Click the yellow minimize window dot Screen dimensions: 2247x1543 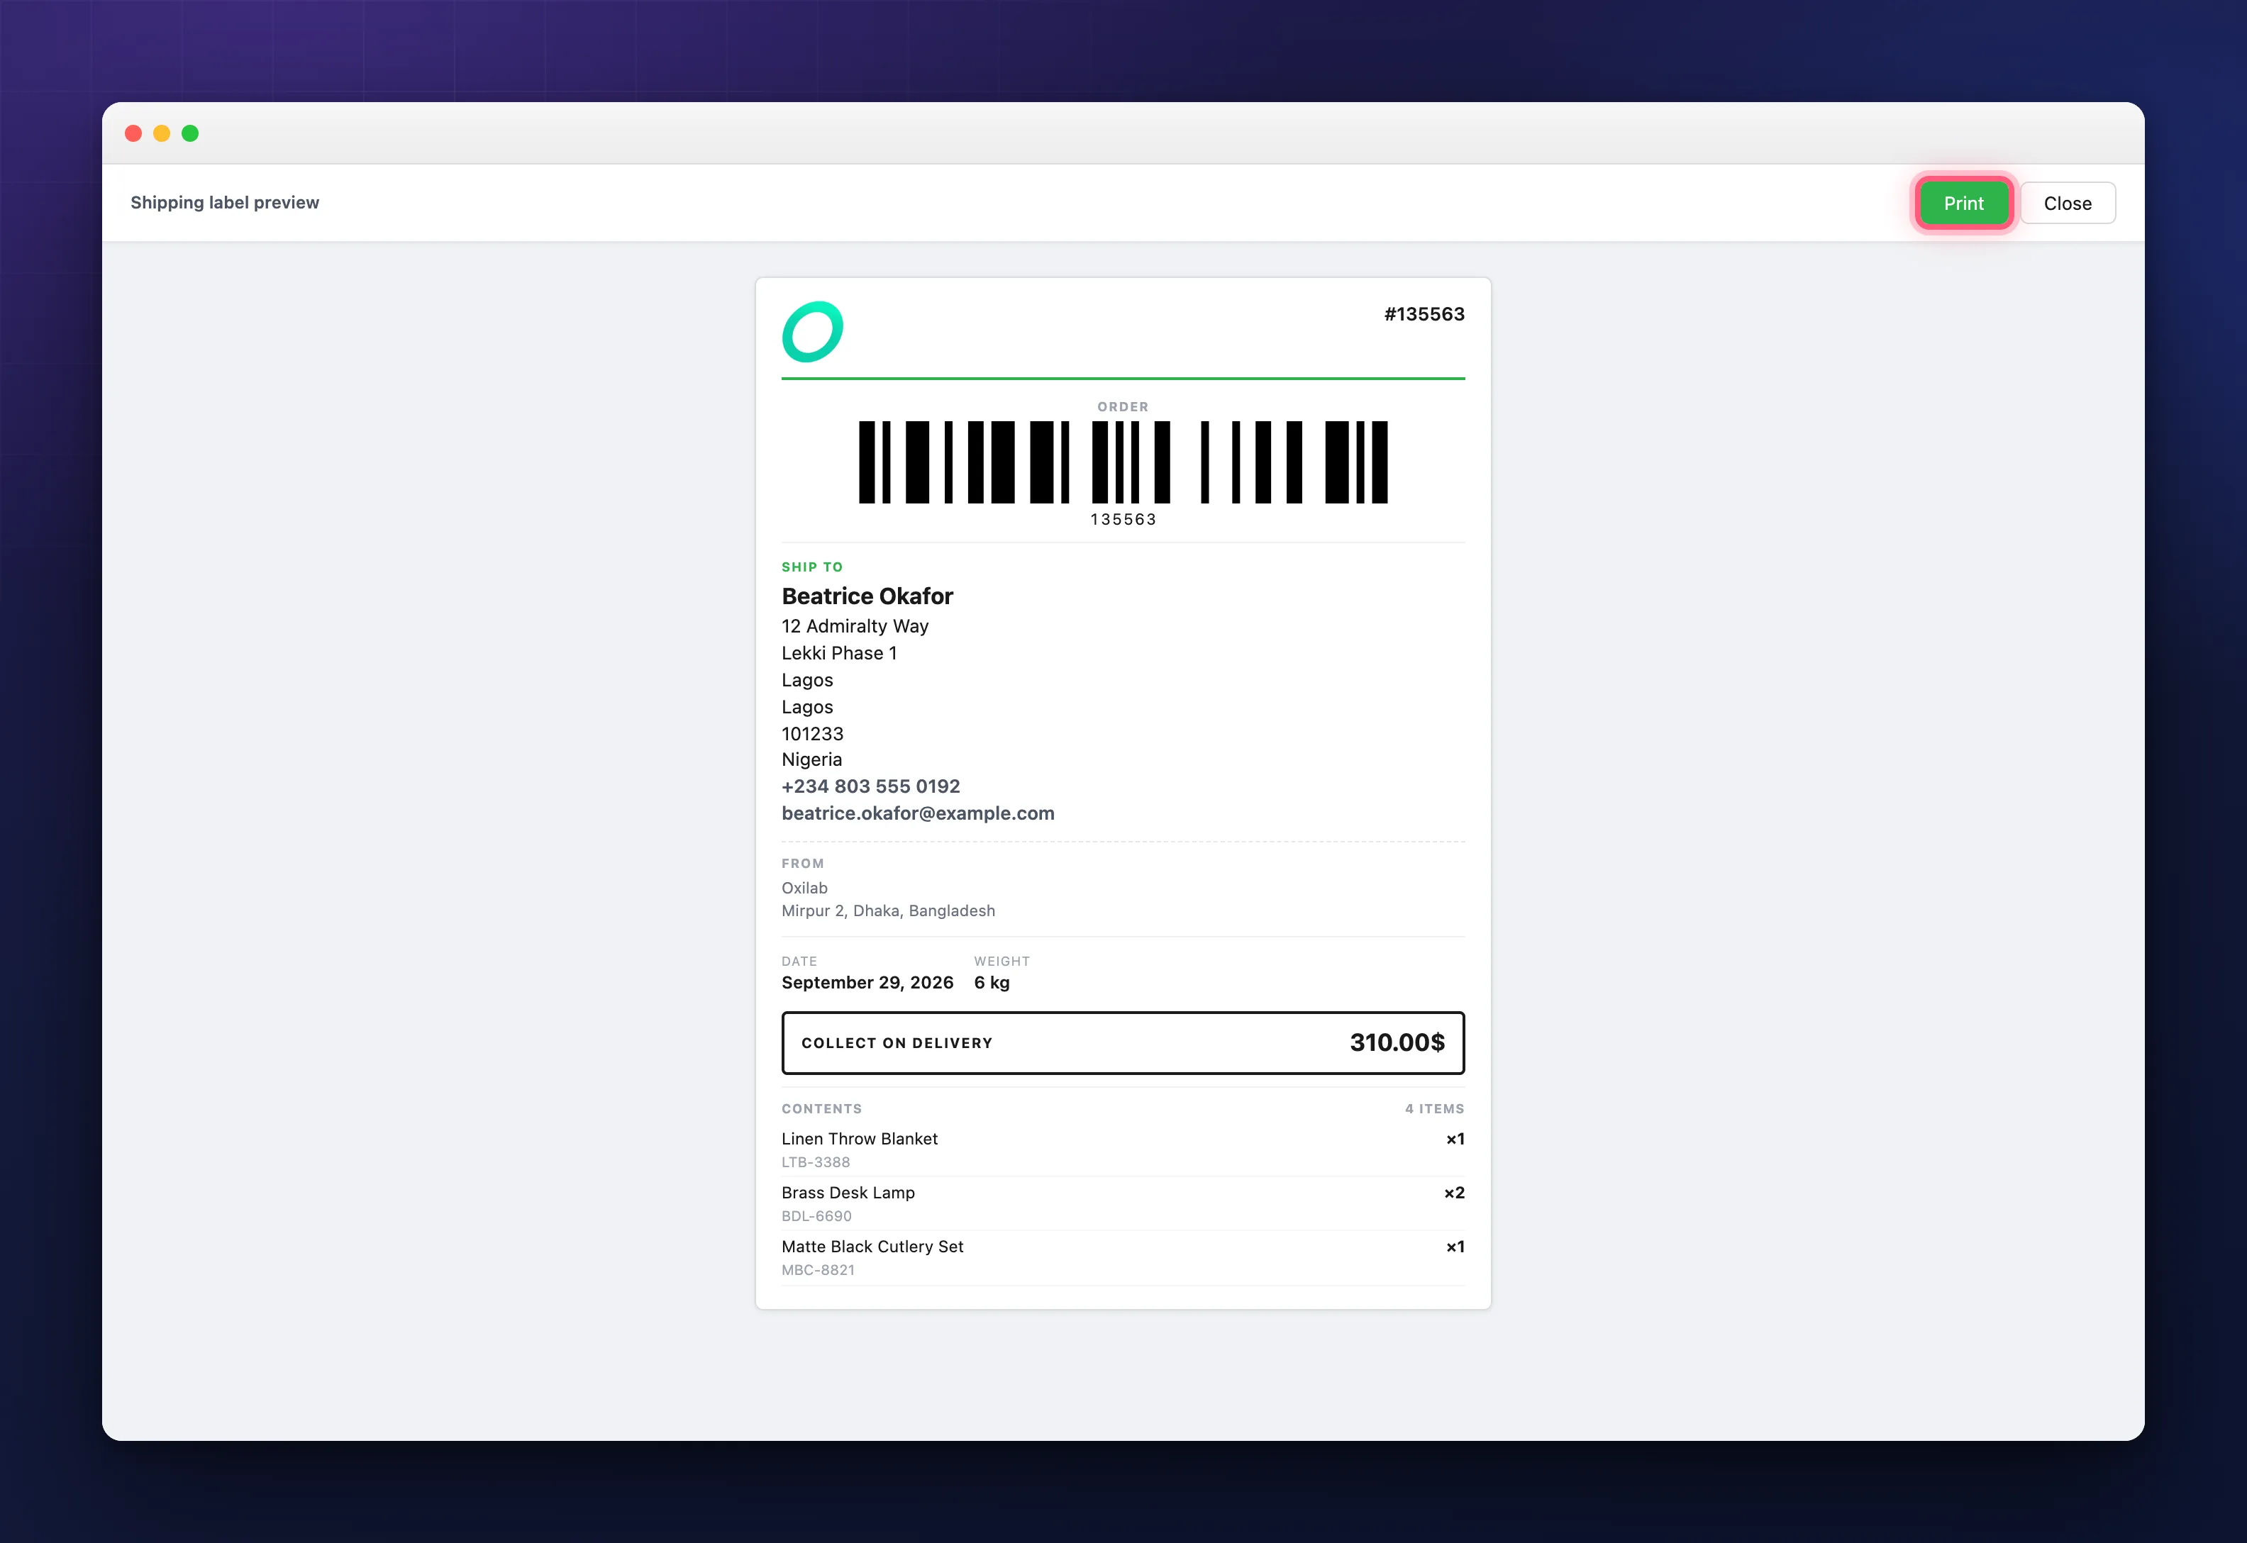(162, 133)
